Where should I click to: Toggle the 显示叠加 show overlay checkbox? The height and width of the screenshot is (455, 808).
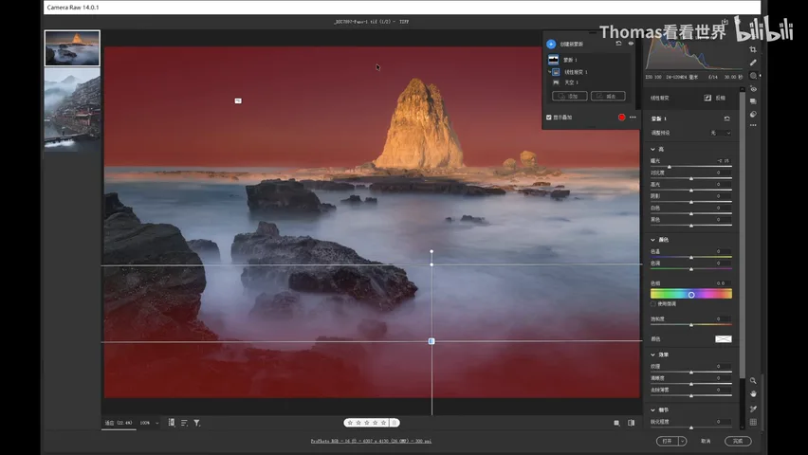549,118
